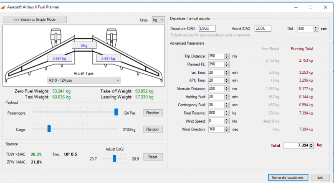
Task: Increase Trip Distance with up arrow
Action: [227, 55]
